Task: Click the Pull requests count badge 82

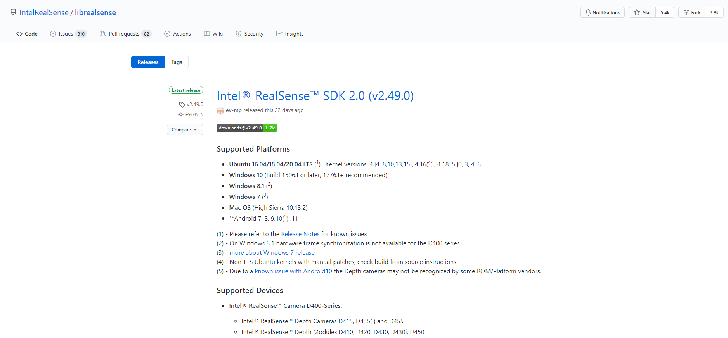Action: 146,34
